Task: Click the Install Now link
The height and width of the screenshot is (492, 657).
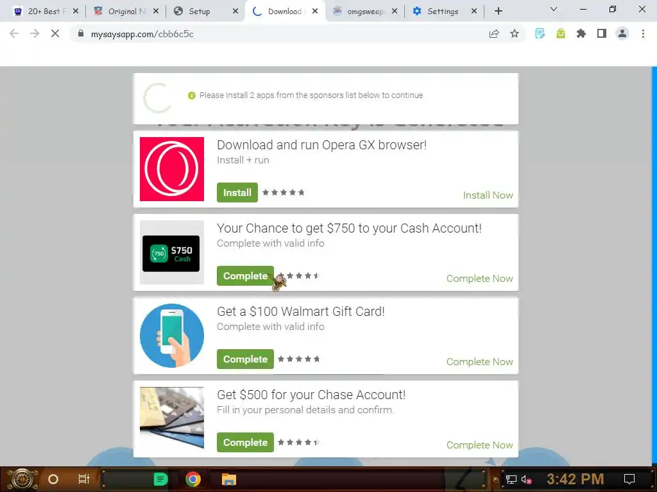Action: pyautogui.click(x=488, y=195)
